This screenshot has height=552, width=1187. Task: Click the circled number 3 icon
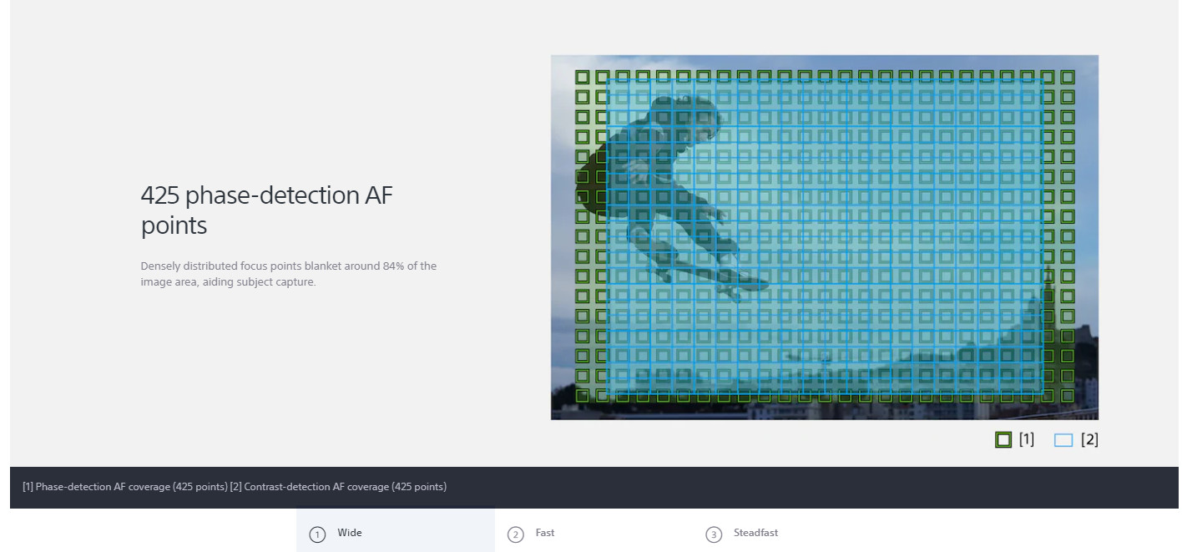714,534
